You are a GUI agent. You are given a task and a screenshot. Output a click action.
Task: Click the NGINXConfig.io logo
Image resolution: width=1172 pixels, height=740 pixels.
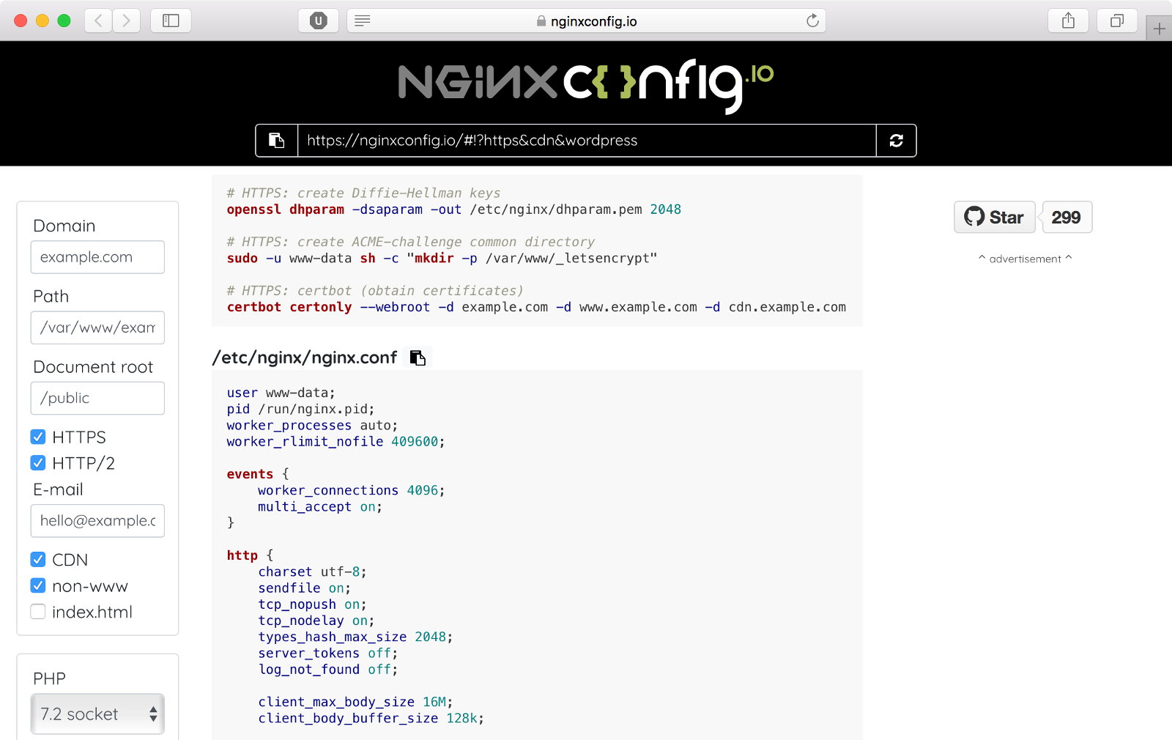(x=586, y=85)
